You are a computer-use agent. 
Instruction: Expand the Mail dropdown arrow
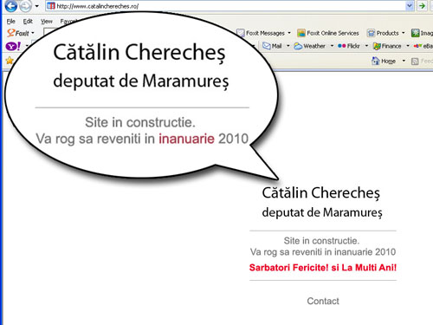click(288, 46)
